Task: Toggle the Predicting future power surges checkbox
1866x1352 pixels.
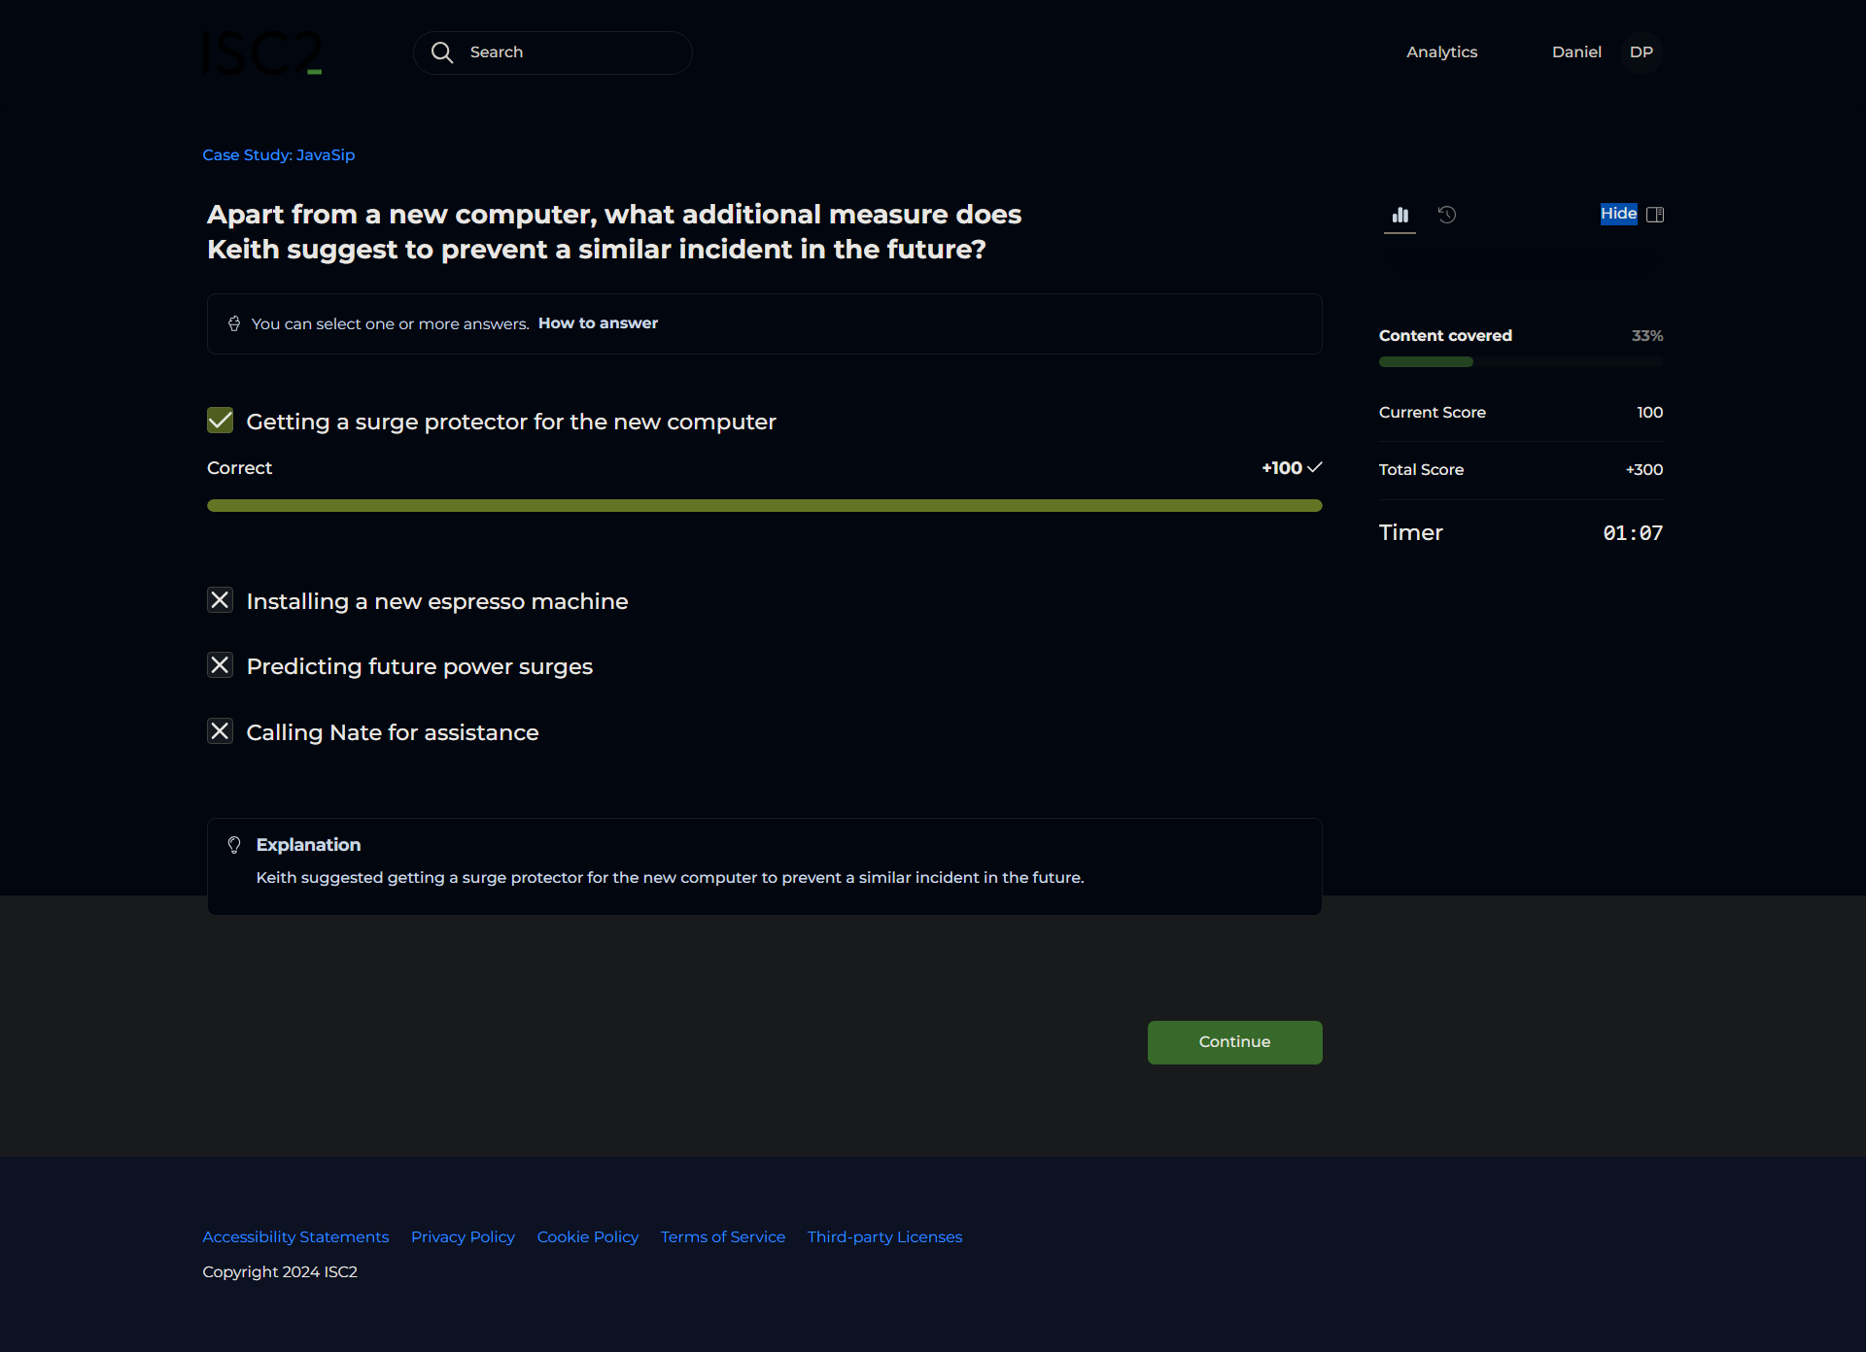Action: pos(221,665)
